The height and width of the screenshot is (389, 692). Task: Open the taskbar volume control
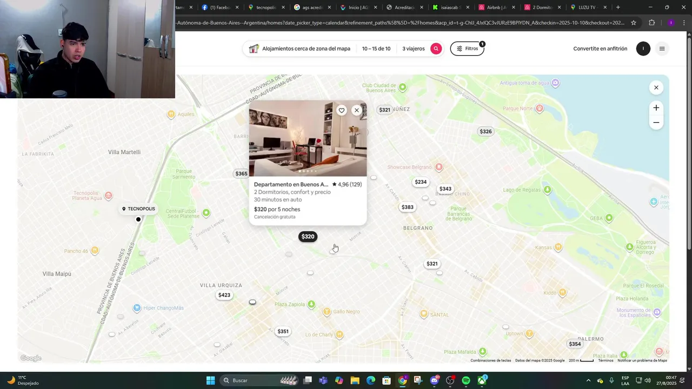tap(648, 380)
